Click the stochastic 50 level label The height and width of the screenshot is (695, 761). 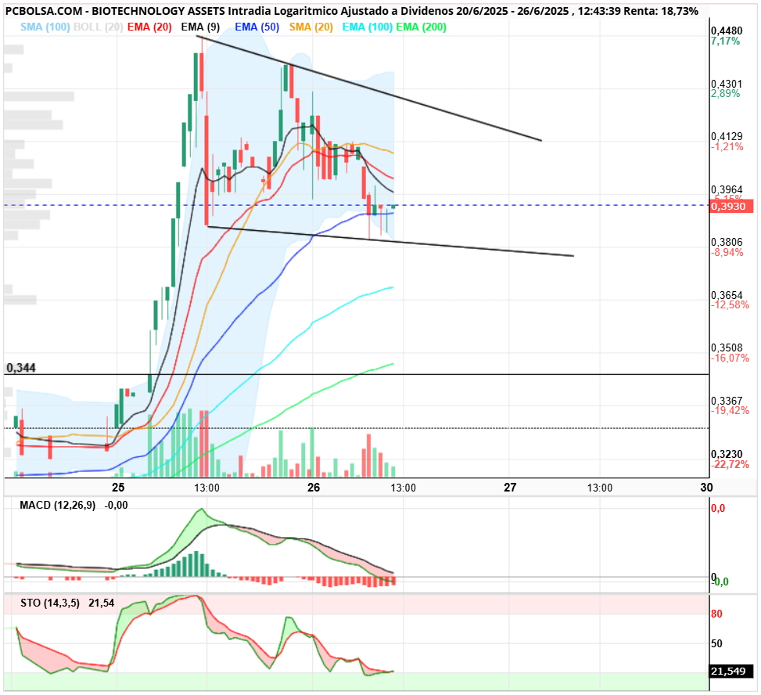[717, 643]
